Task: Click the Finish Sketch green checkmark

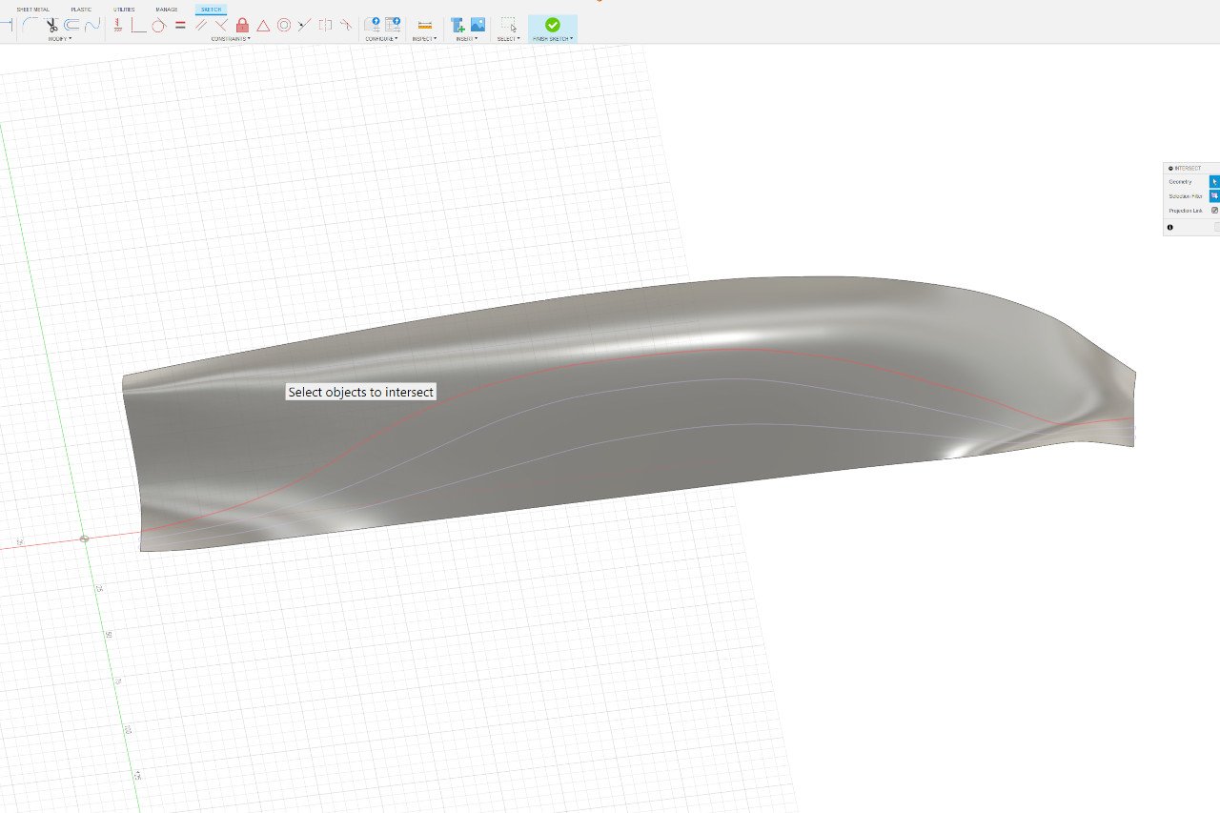Action: tap(552, 24)
